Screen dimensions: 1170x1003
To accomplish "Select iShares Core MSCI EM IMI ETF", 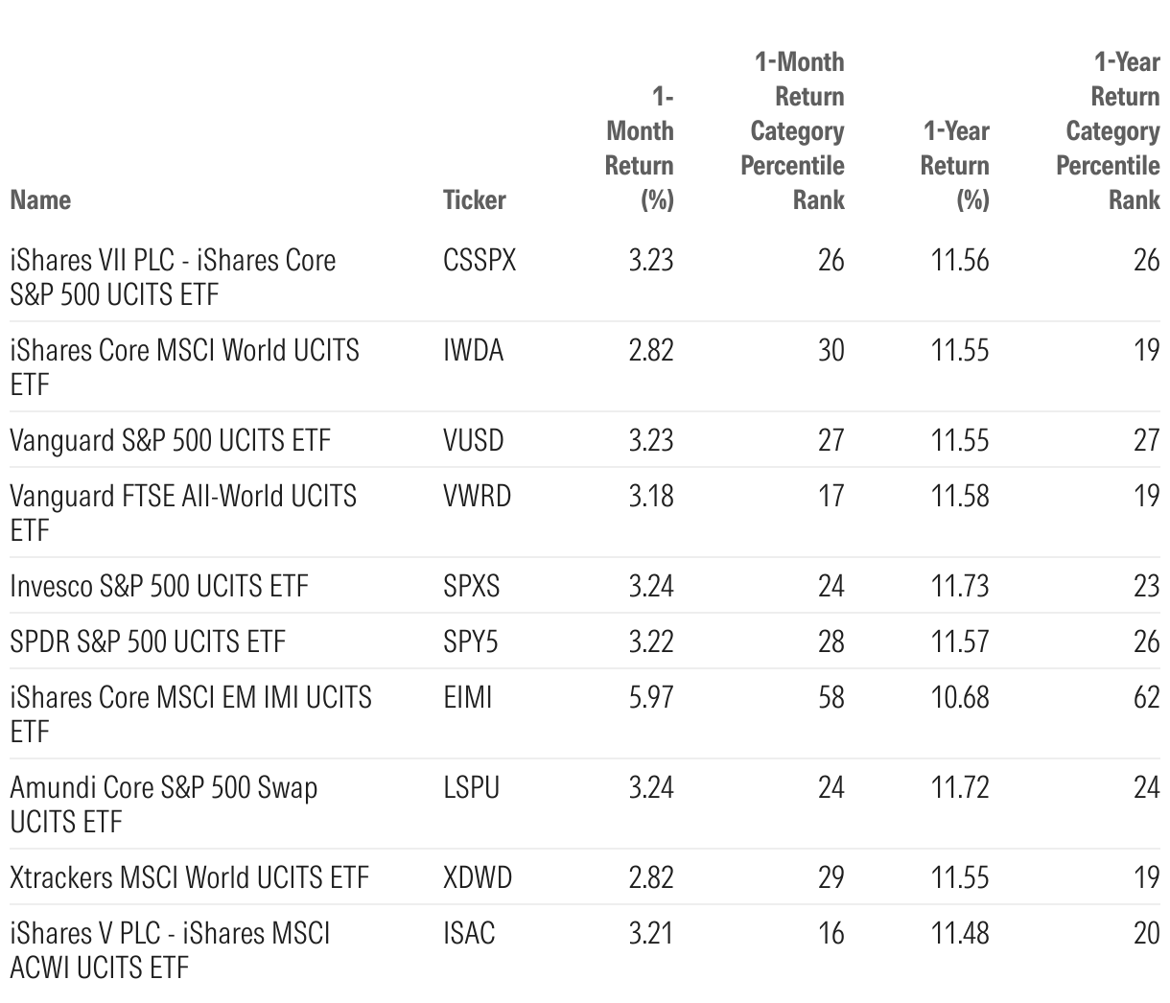I will (x=191, y=713).
